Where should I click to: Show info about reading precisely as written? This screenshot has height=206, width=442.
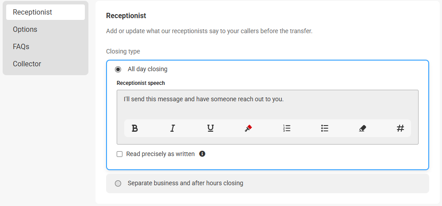[202, 154]
